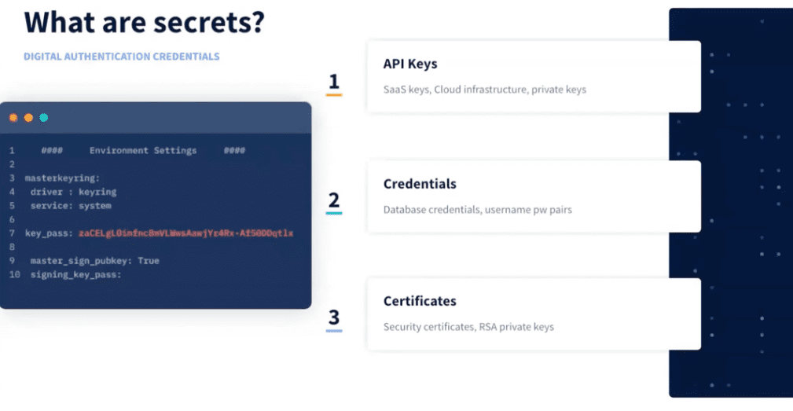793x411 pixels.
Task: Click the master_sign_pubkey: True line
Action: tap(94, 261)
